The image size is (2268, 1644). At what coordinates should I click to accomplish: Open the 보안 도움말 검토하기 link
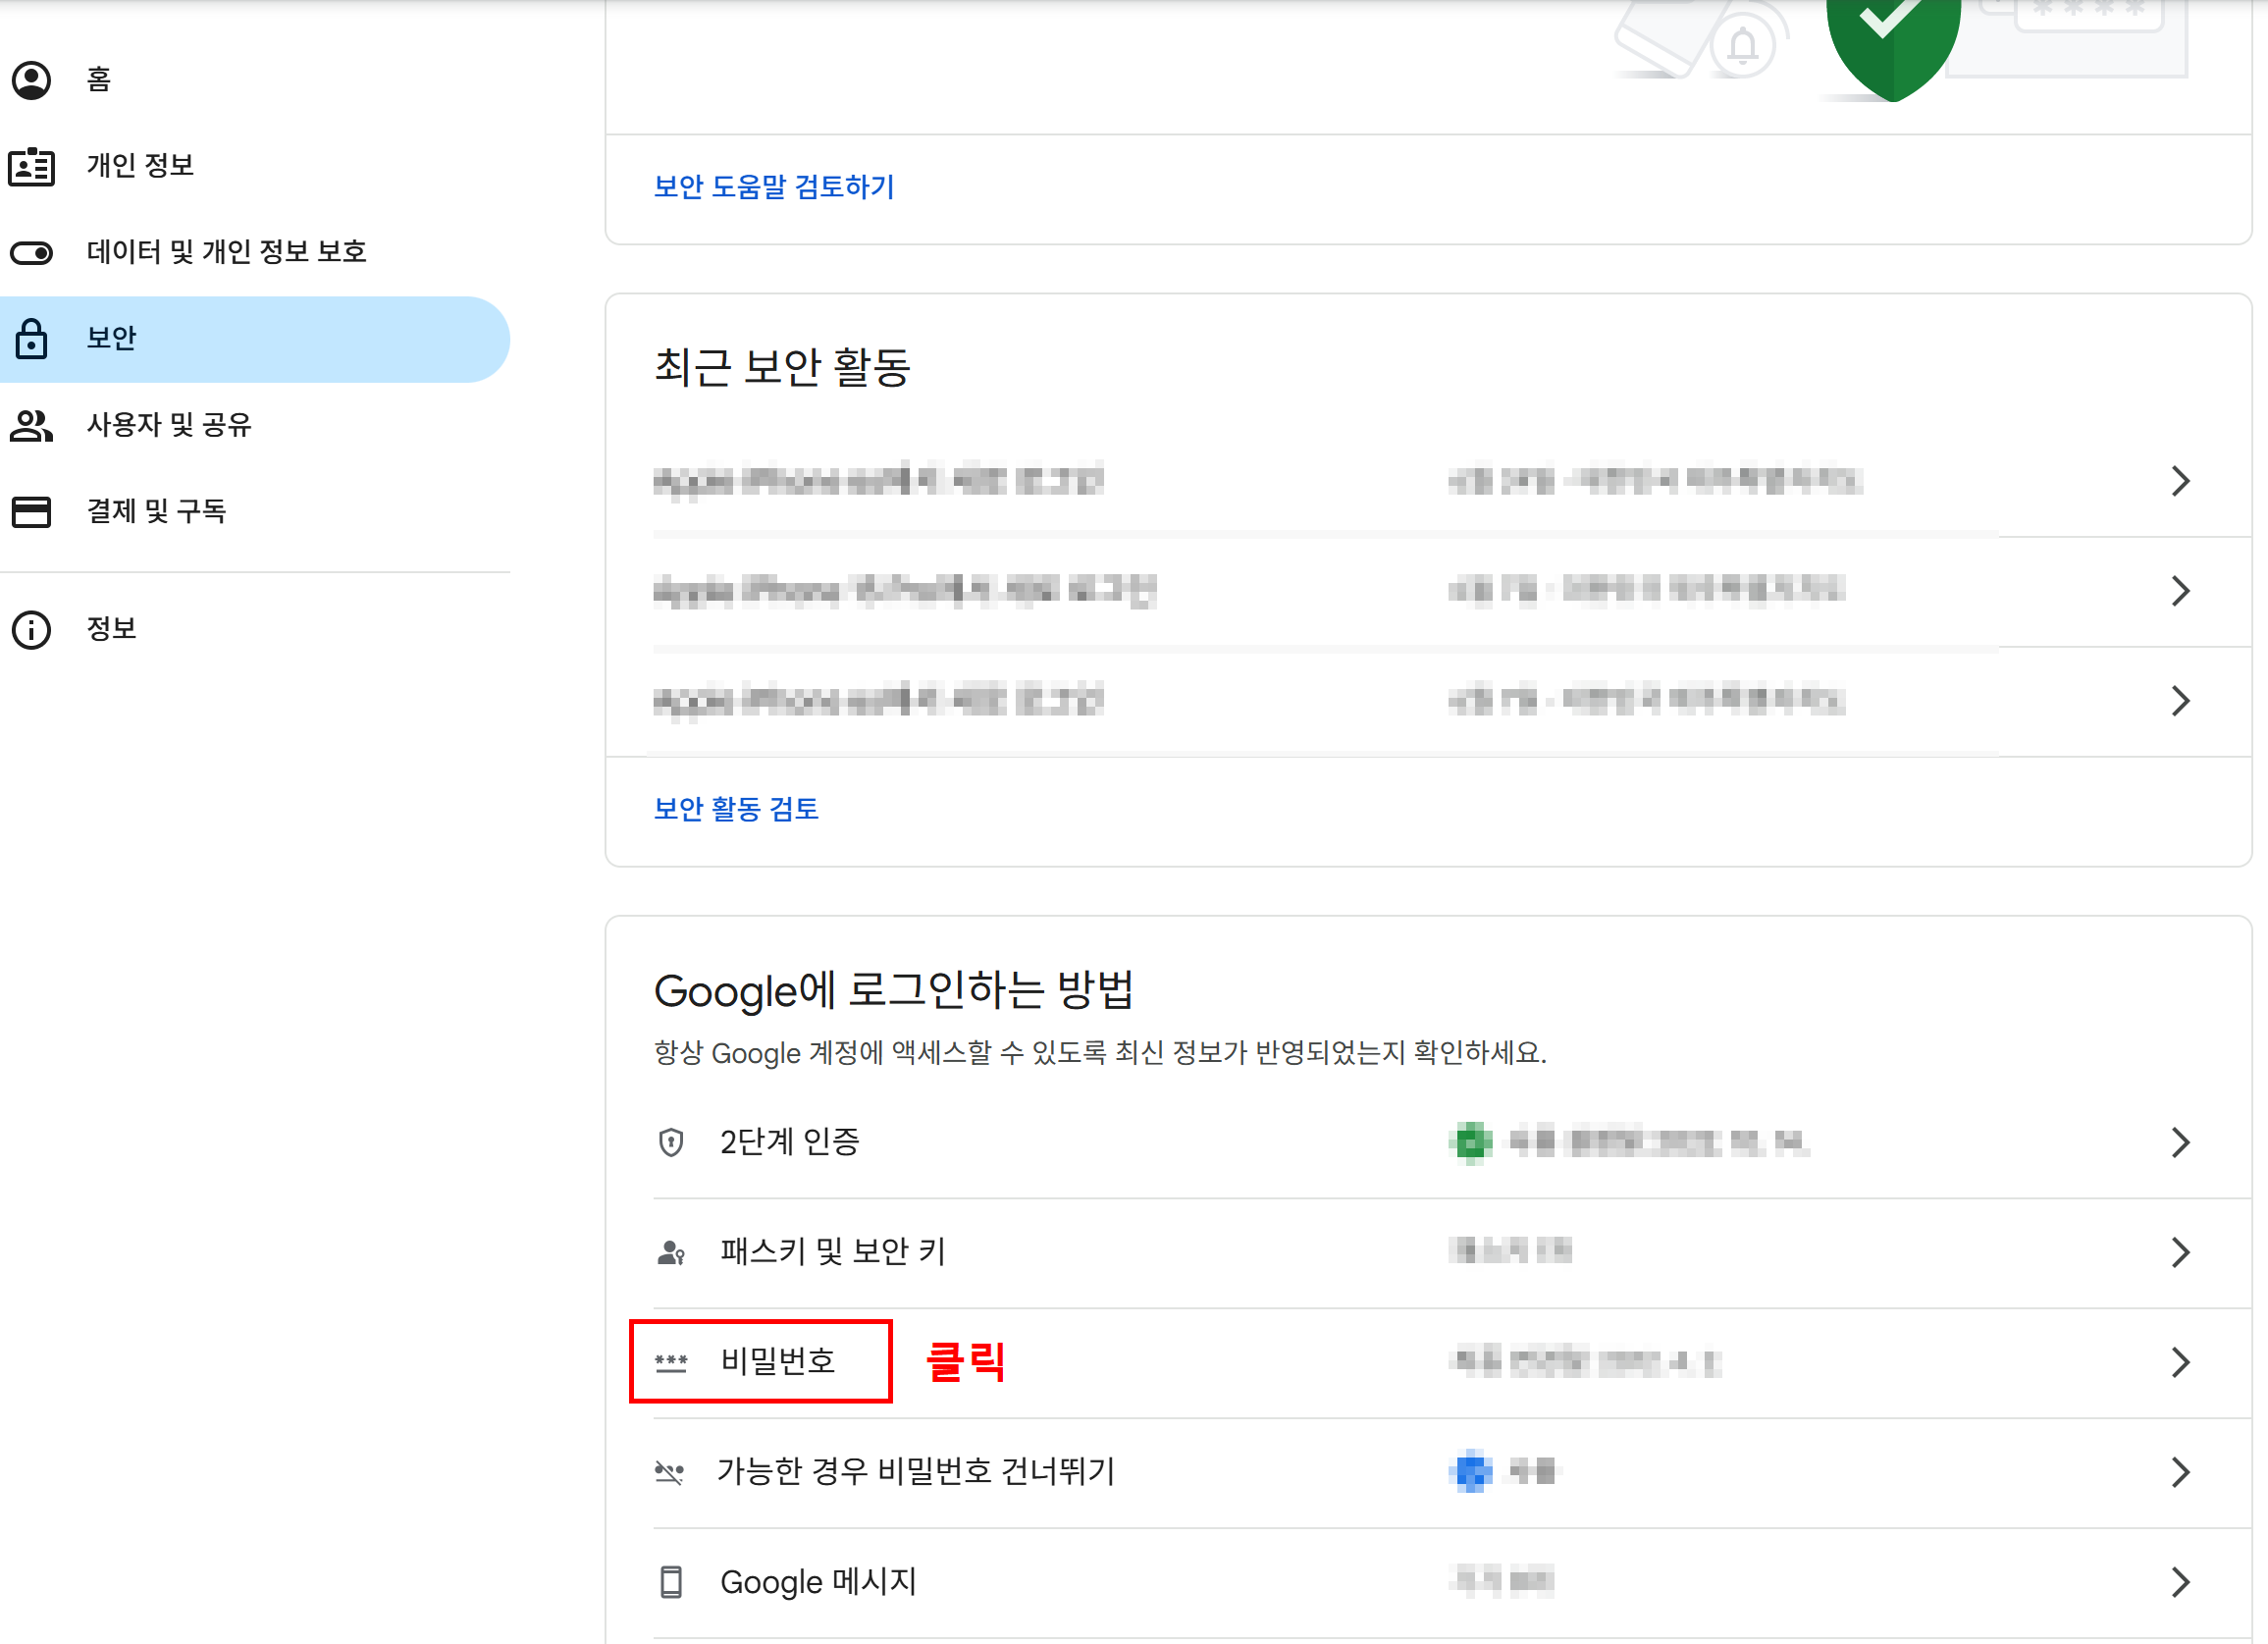pos(774,187)
